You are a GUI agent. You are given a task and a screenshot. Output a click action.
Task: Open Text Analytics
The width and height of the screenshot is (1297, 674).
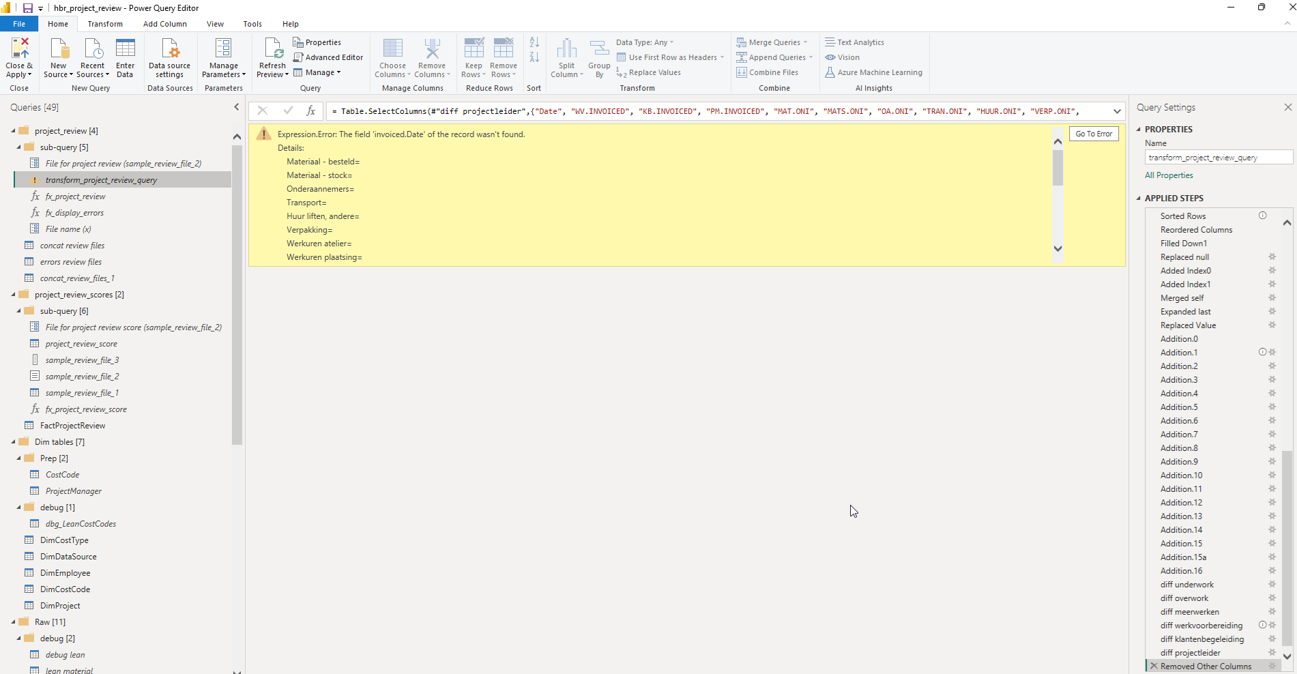[854, 42]
